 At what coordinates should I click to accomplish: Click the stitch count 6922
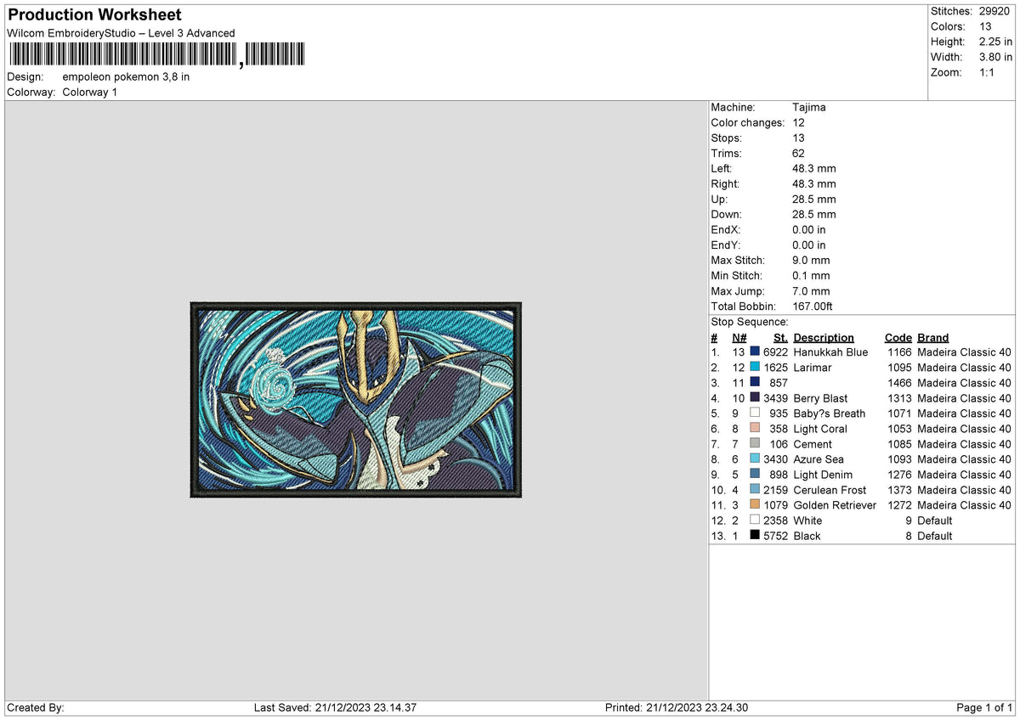pyautogui.click(x=775, y=352)
